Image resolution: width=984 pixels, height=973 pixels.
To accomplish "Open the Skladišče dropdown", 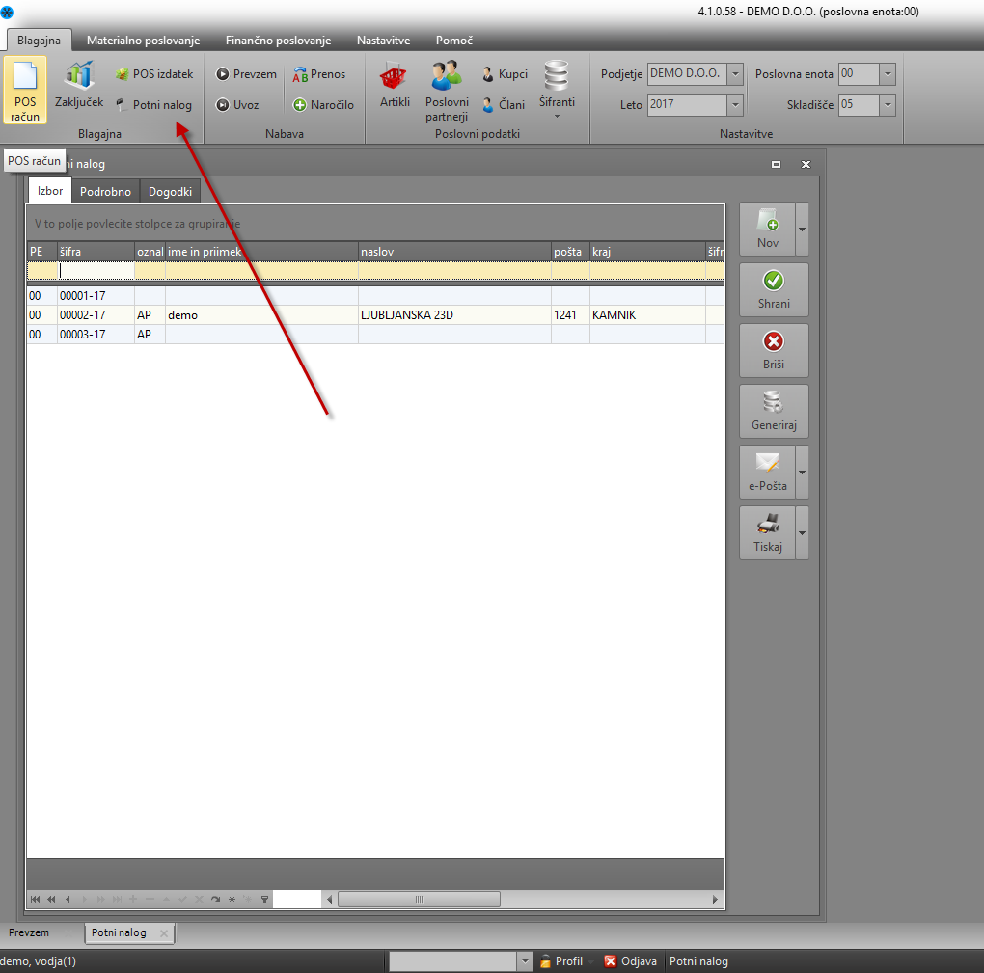I will tap(888, 105).
